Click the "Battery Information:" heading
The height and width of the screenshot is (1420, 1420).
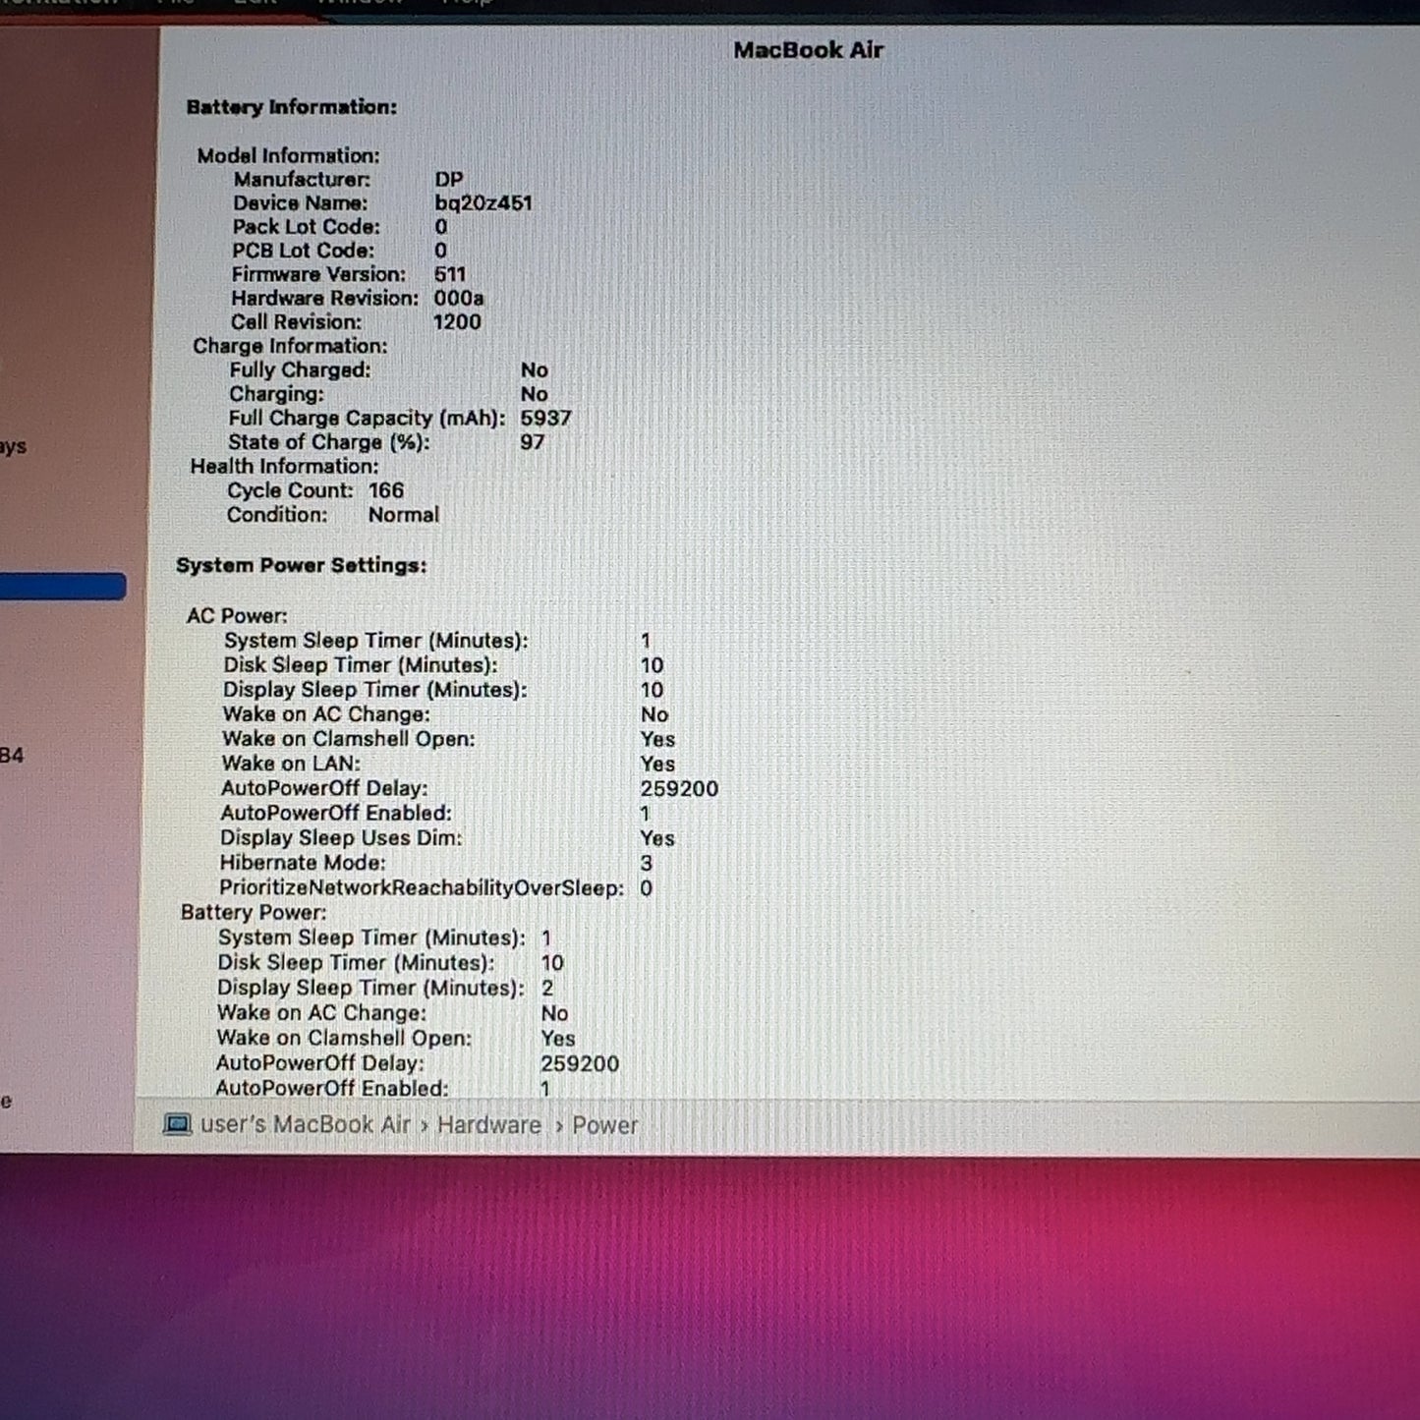click(292, 107)
